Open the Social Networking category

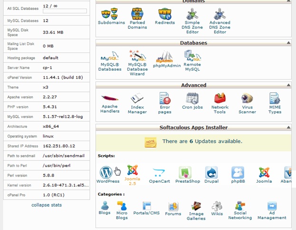tap(240, 211)
